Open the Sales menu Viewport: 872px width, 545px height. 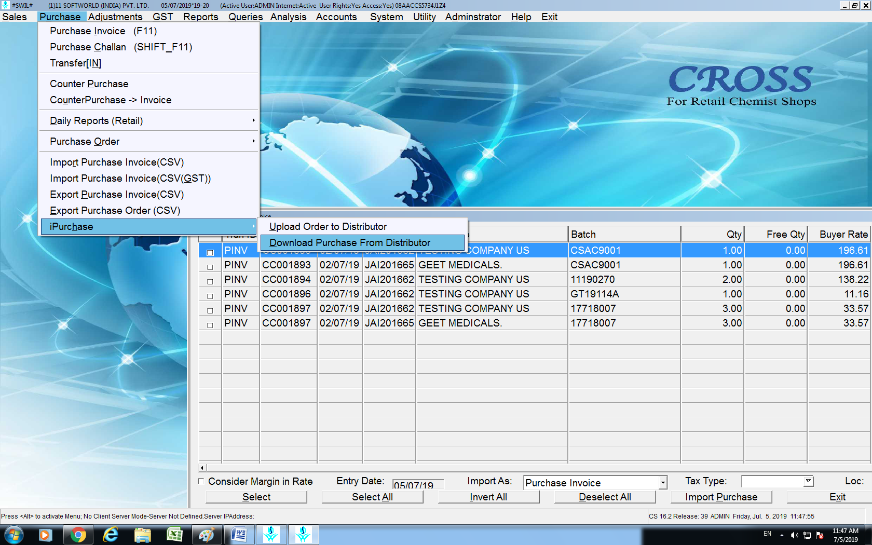pos(15,17)
